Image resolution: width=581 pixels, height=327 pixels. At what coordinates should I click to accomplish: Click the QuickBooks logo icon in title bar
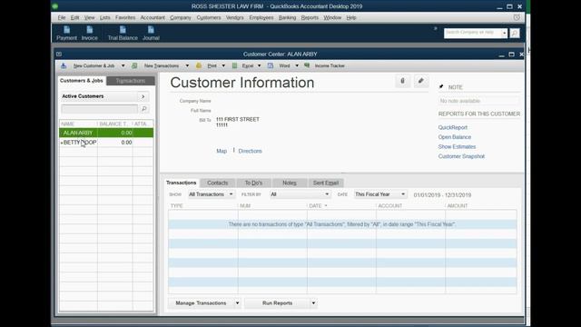[x=55, y=6]
